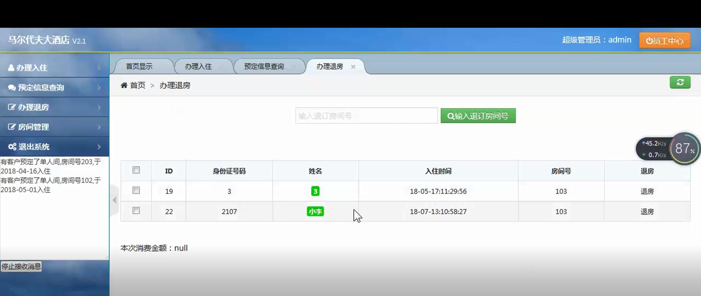Viewport: 701px width, 296px height.
Task: Click the green 输入退订房间号 search button
Action: pyautogui.click(x=478, y=116)
